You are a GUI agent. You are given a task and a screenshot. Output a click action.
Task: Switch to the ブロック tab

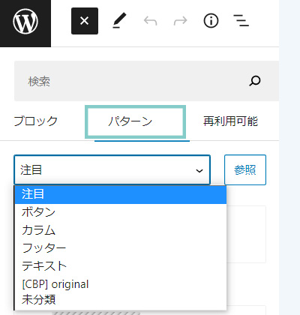coord(36,121)
